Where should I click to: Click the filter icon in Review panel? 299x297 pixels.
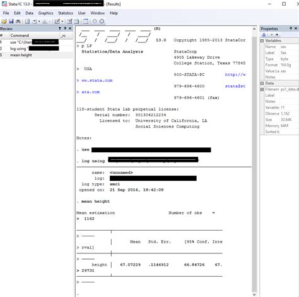60,28
